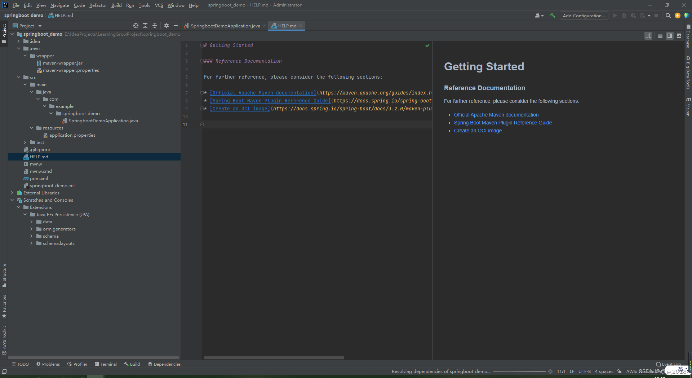The height and width of the screenshot is (378, 692).
Task: Click the orange IDE update arrow icon
Action: [678, 16]
